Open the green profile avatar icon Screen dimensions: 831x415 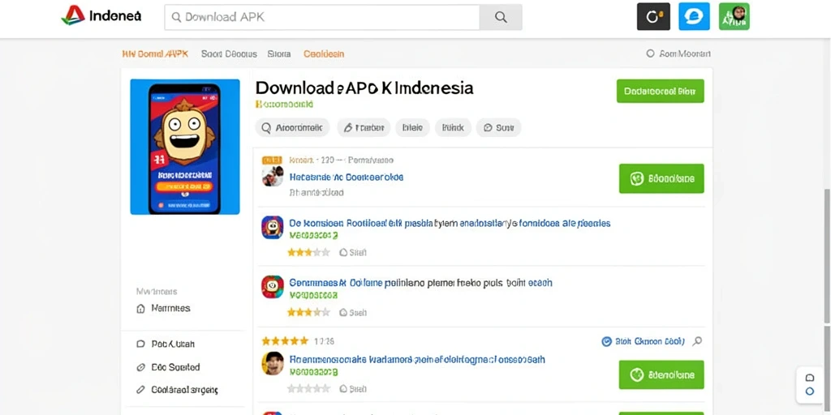click(734, 16)
